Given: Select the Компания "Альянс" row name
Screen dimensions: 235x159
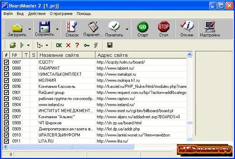Looking at the screenshot, I should [x=57, y=117].
